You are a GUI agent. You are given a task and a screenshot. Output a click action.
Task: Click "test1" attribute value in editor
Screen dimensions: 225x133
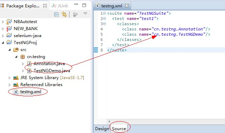point(148,19)
